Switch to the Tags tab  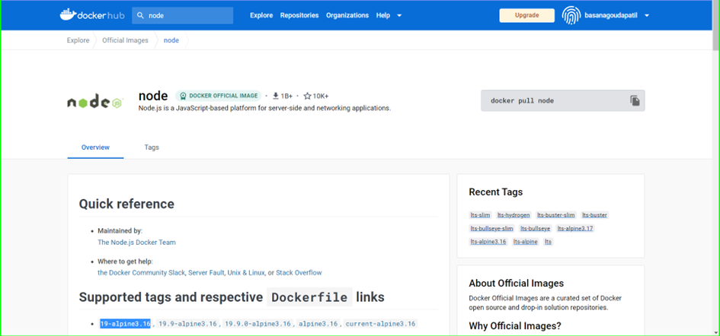pos(152,147)
